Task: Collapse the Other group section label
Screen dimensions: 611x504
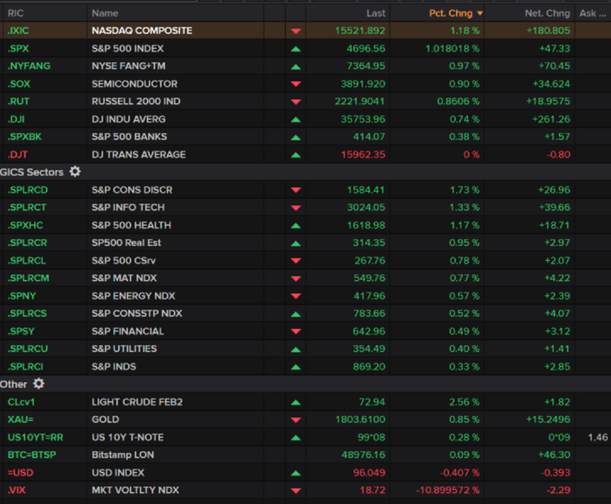Action: (13, 384)
